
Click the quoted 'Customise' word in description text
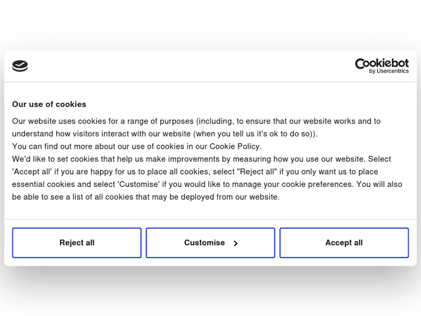click(139, 184)
